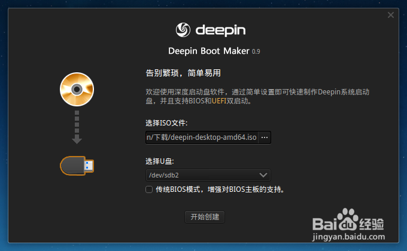The width and height of the screenshot is (407, 251).
Task: Expand the /dev/sdb2 USB drive dropdown
Action: pos(208,175)
